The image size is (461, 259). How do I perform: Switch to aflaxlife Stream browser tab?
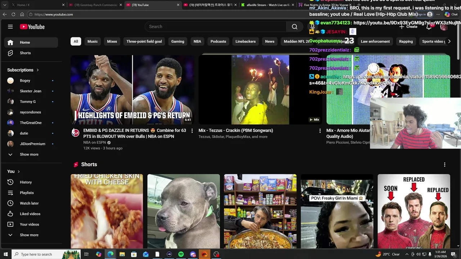pos(268,5)
